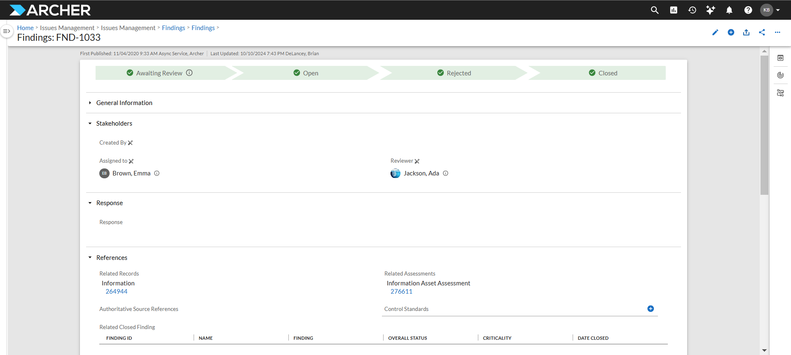Open the notifications bell
This screenshot has width=791, height=355.
click(729, 10)
